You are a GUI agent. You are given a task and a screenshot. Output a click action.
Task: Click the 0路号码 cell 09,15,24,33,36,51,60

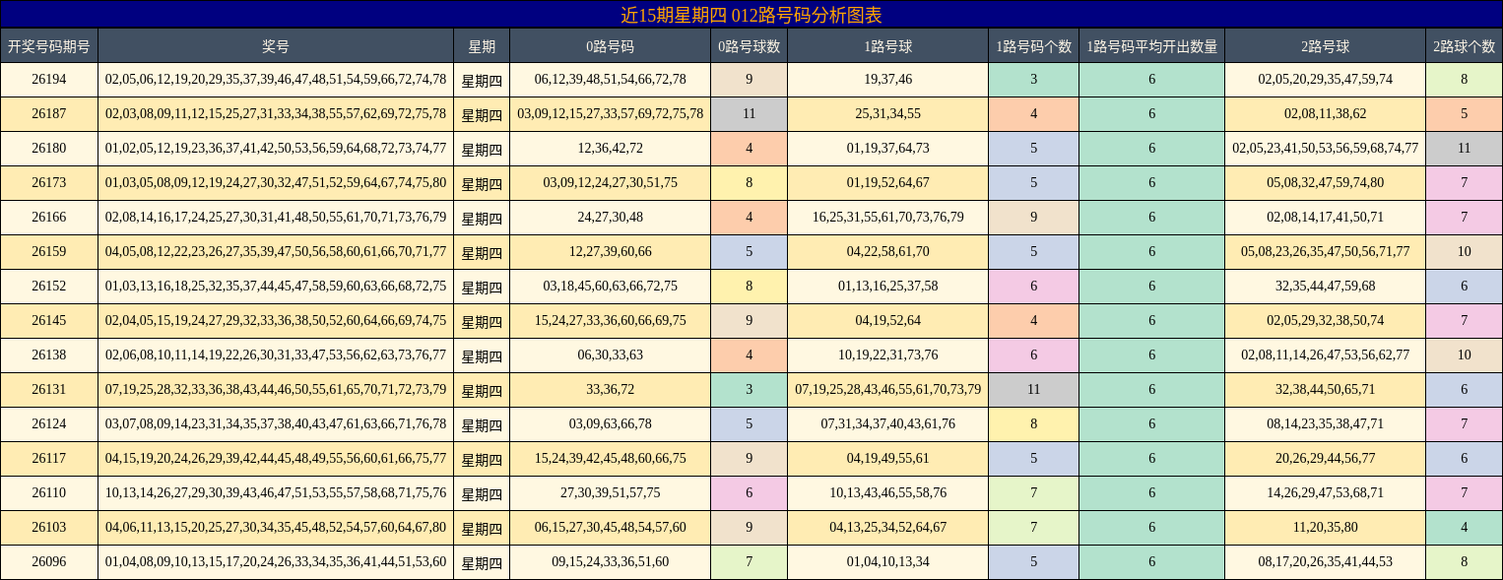[x=610, y=562]
